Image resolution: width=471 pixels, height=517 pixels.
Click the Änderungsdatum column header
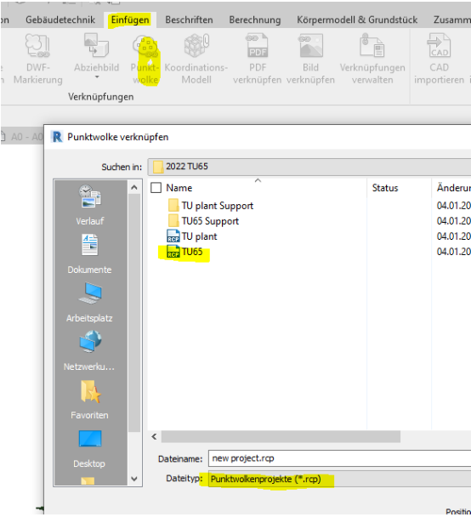click(x=453, y=188)
